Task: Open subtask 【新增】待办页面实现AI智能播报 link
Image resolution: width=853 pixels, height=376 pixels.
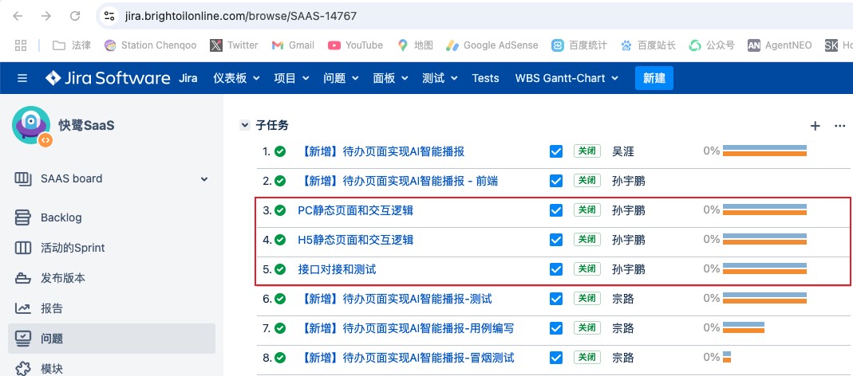Action: (381, 151)
